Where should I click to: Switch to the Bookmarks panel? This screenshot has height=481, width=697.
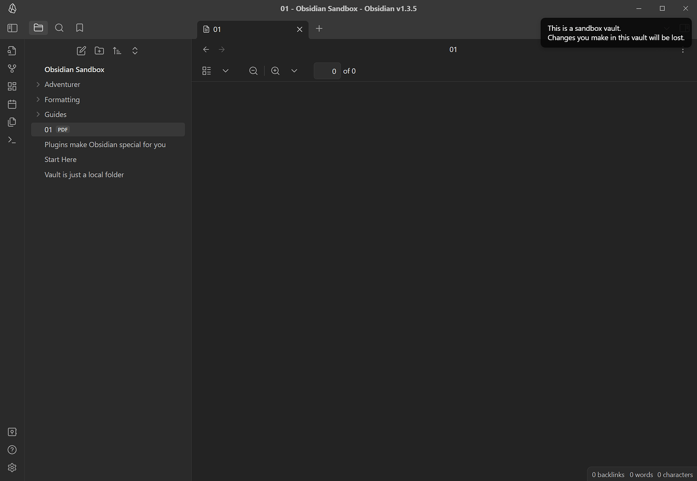click(x=79, y=28)
